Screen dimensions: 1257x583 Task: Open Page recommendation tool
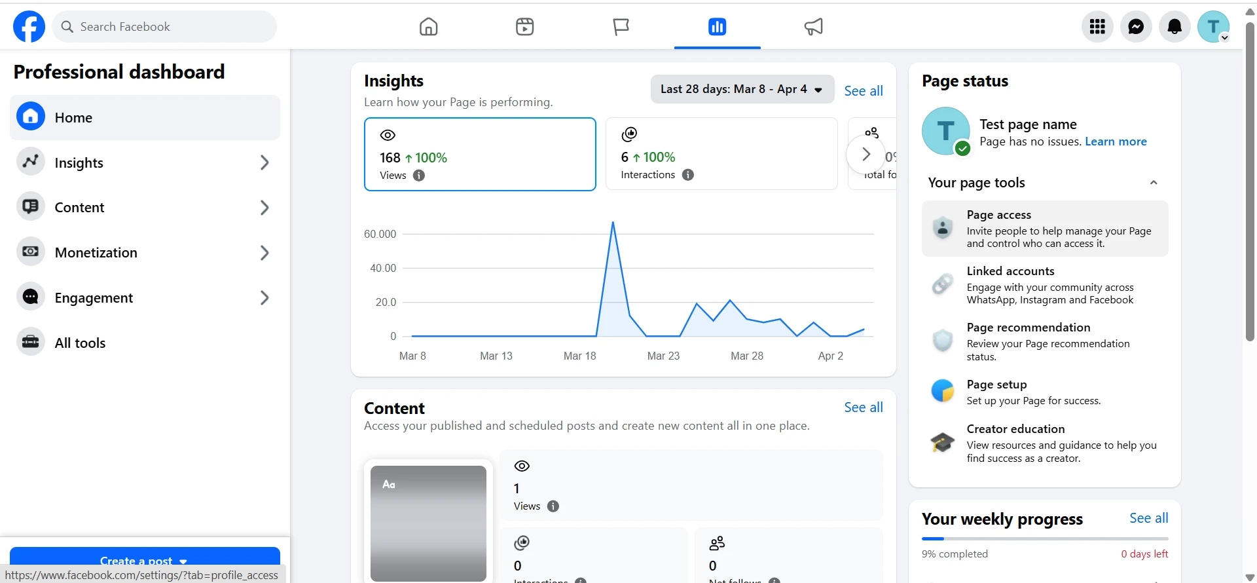point(1045,341)
